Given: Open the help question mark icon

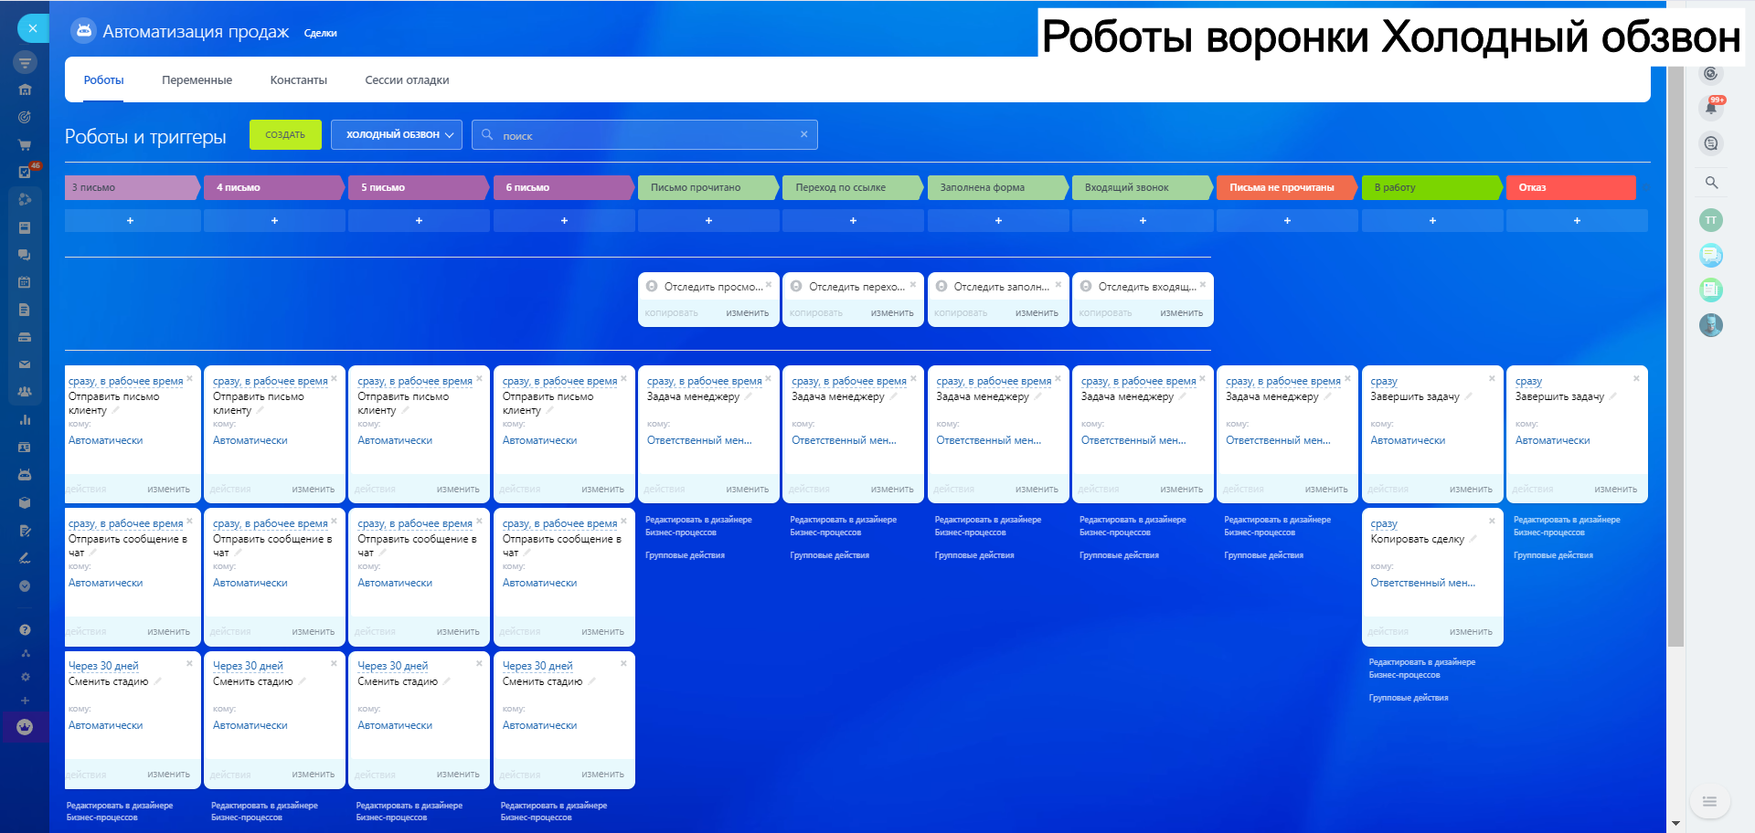Looking at the screenshot, I should [x=25, y=629].
